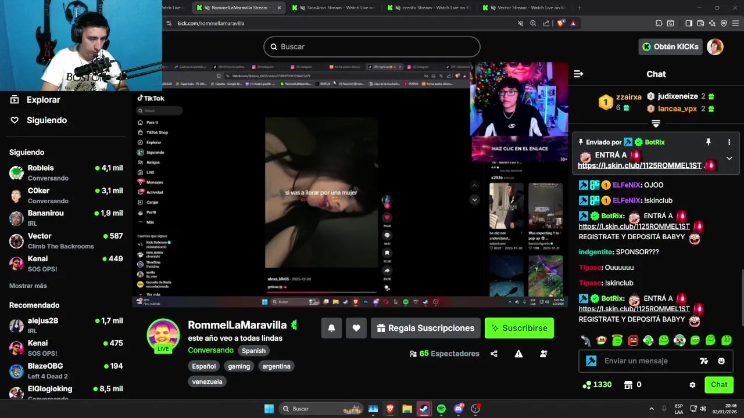Click the Regala Suscripciones button
744x418 pixels.
click(x=425, y=328)
